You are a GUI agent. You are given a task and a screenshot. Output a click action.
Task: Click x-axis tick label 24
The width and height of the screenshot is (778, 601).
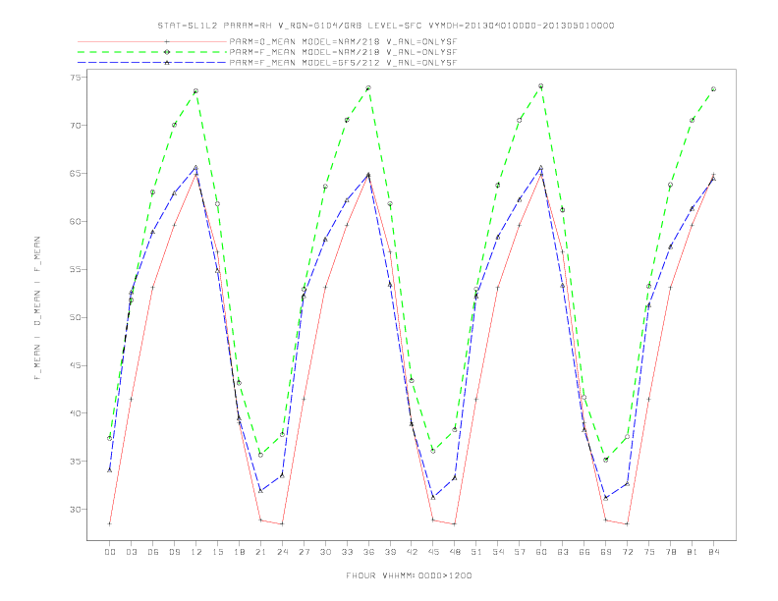[282, 552]
